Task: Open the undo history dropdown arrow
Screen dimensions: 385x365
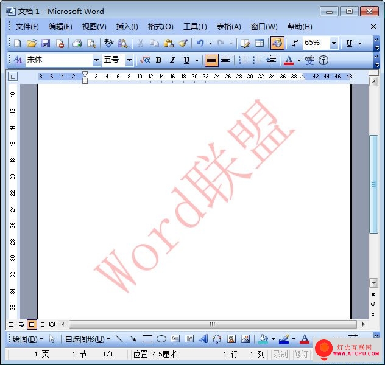Action: click(x=210, y=44)
